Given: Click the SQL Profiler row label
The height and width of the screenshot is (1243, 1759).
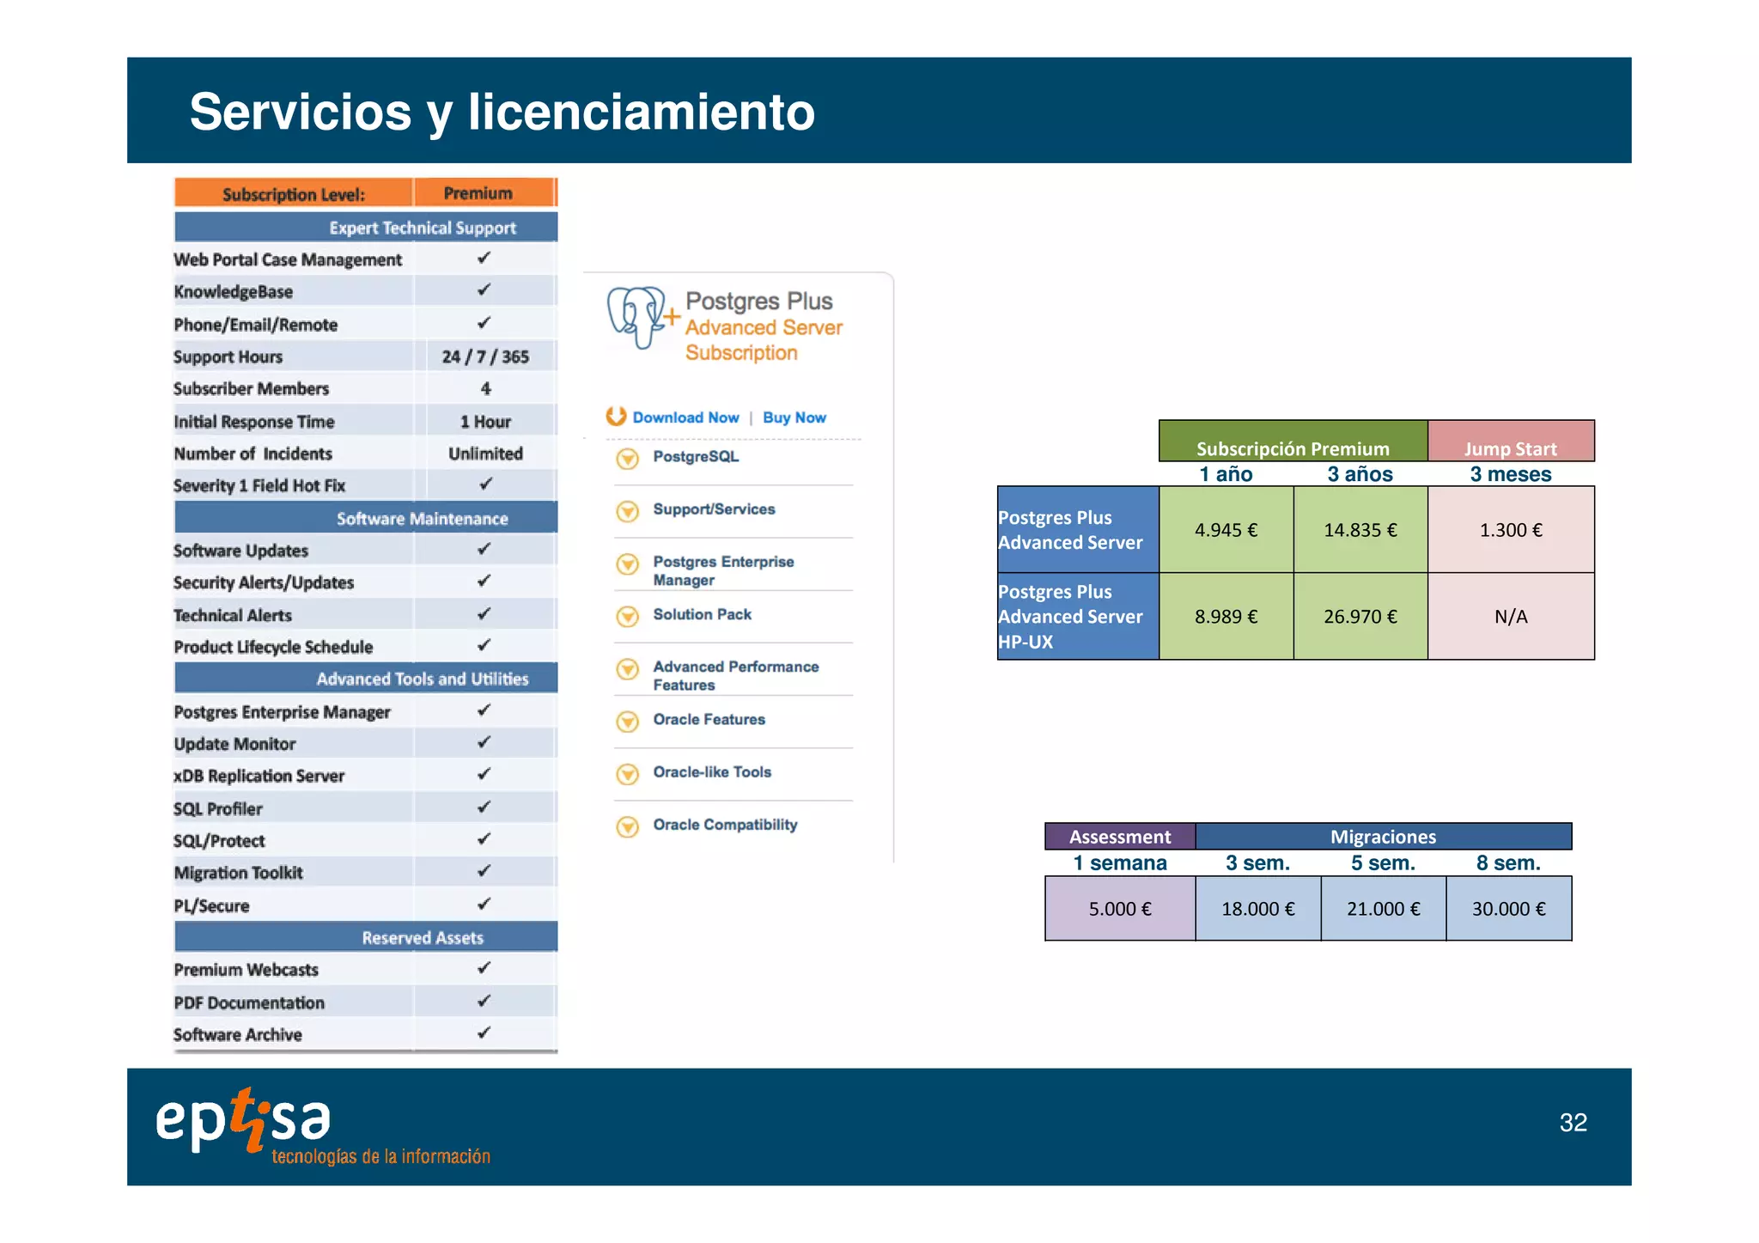Looking at the screenshot, I should 218,808.
